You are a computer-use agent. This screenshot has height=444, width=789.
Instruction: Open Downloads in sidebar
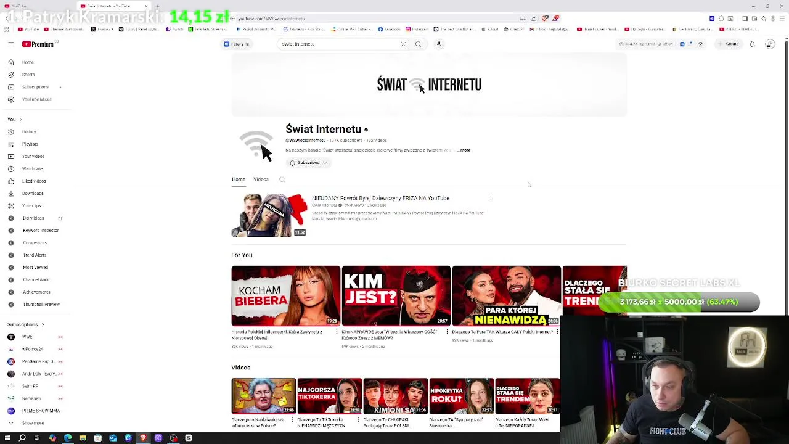32,193
